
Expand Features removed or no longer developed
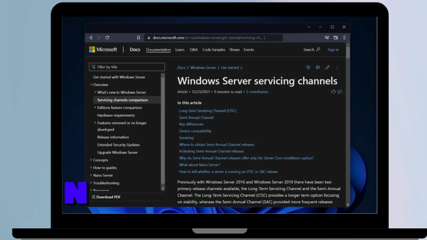[x=95, y=123]
